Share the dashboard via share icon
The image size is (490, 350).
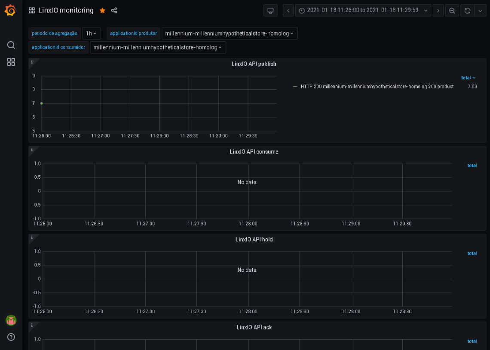(x=114, y=11)
